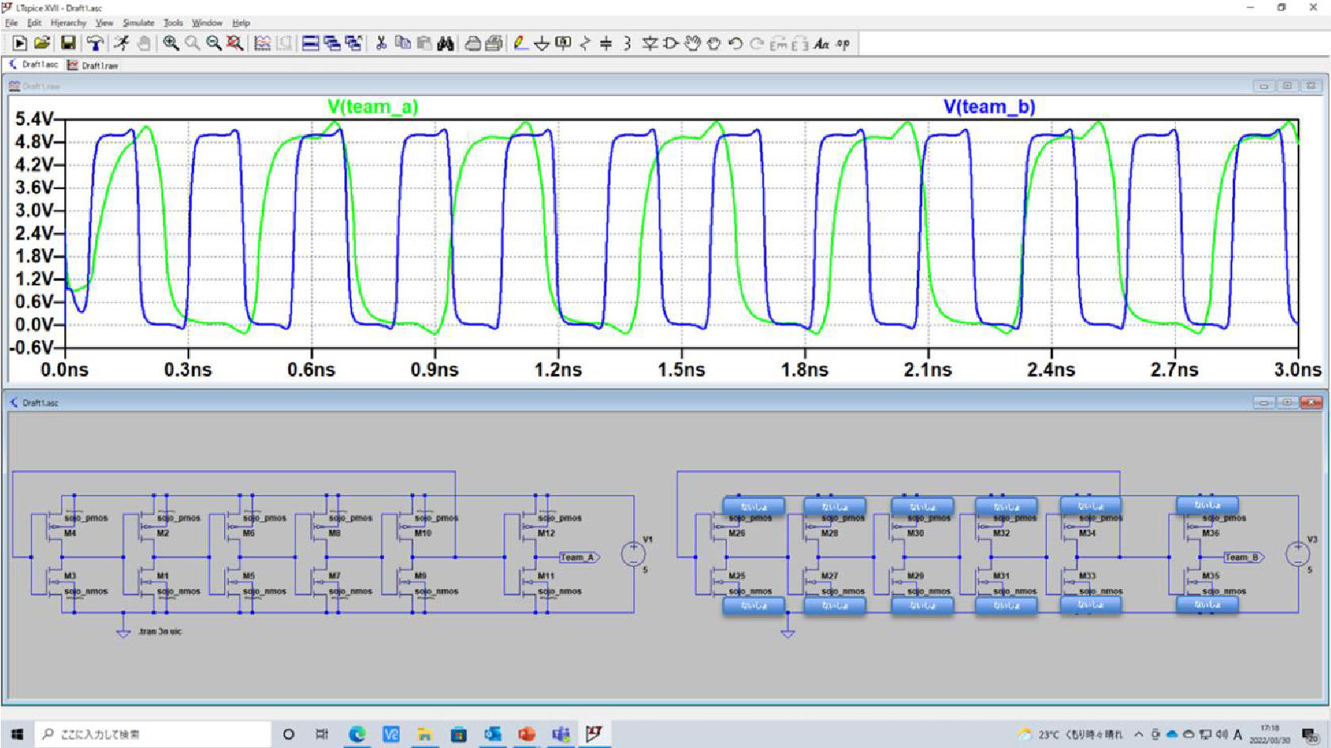Open the SPICE directive .op tool
This screenshot has width=1331, height=748.
(x=843, y=43)
